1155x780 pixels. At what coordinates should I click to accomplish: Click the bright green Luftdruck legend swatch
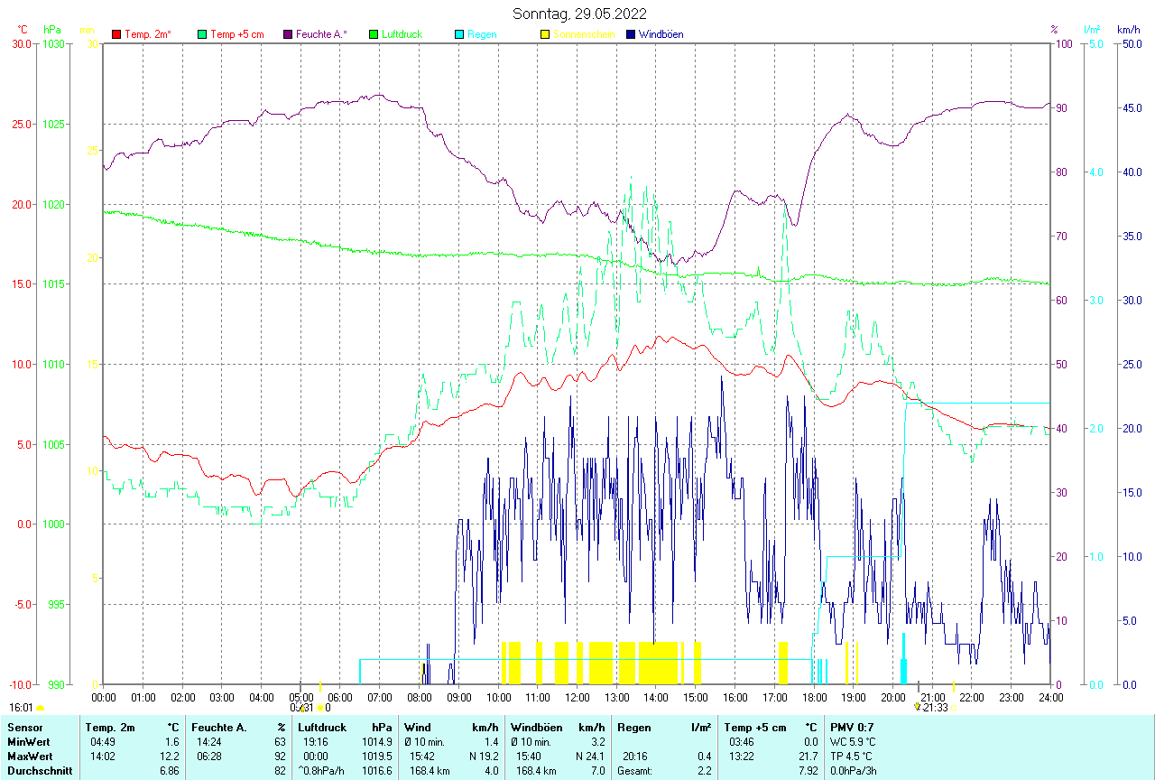click(x=374, y=34)
